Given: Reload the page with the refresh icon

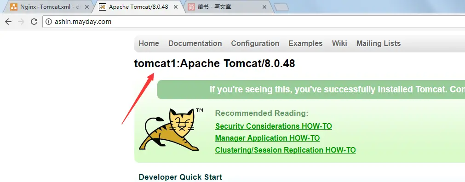Looking at the screenshot, I should point(34,22).
